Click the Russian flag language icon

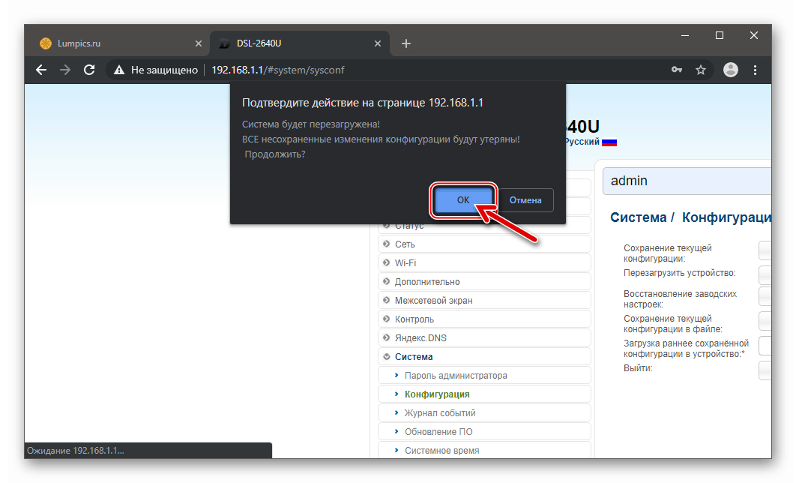click(x=609, y=142)
